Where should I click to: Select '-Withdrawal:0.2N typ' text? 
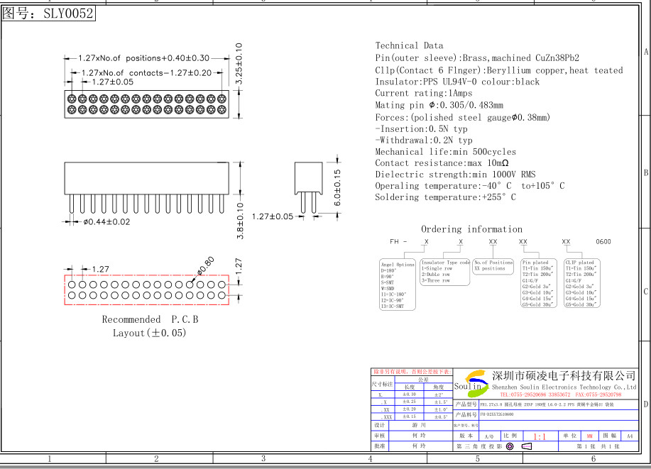tap(424, 140)
